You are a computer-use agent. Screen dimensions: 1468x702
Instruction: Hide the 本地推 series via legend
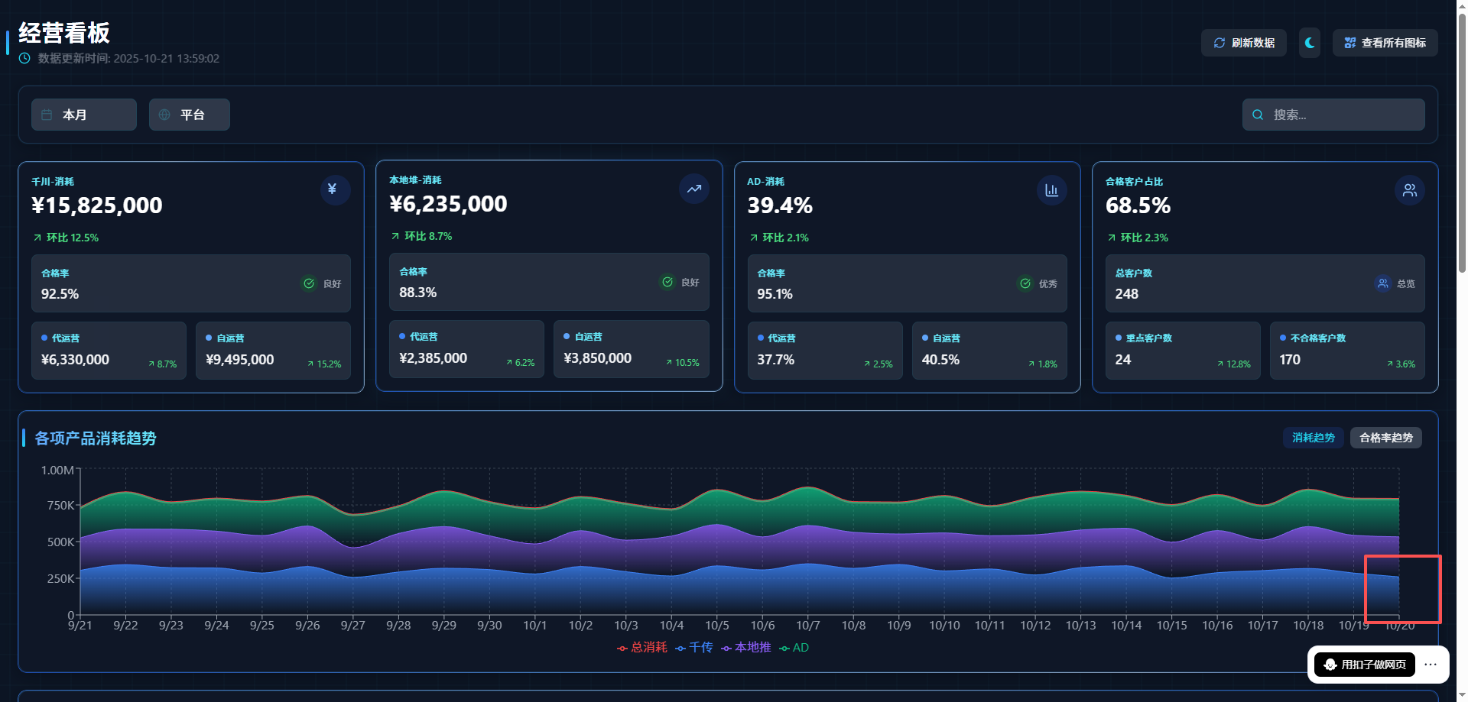(746, 648)
